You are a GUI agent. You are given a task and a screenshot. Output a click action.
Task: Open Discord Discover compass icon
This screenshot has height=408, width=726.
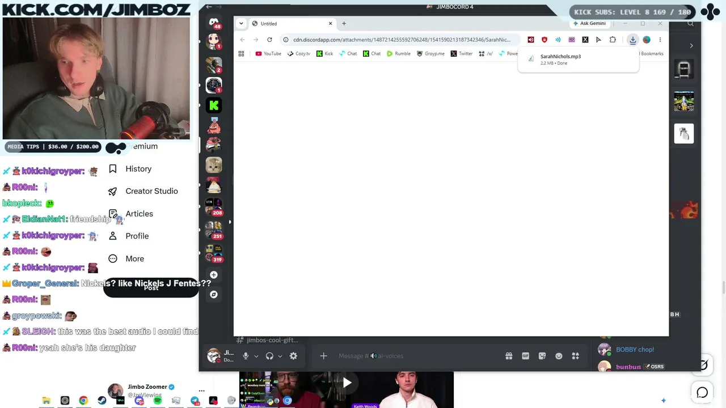[x=214, y=295]
